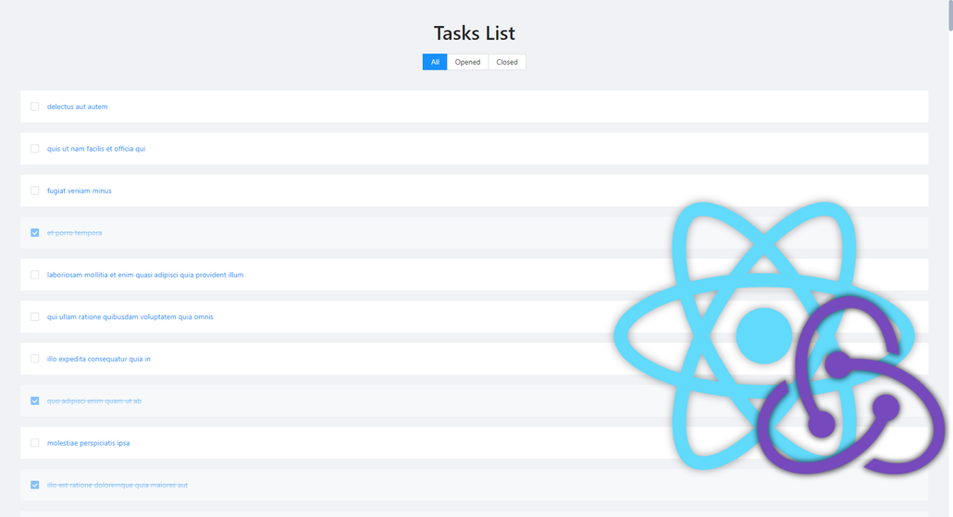Uncheck 'illo est ratione doloremque' task checkbox
953x517 pixels.
(x=35, y=485)
